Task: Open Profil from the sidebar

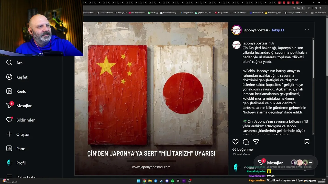Action: [16, 163]
